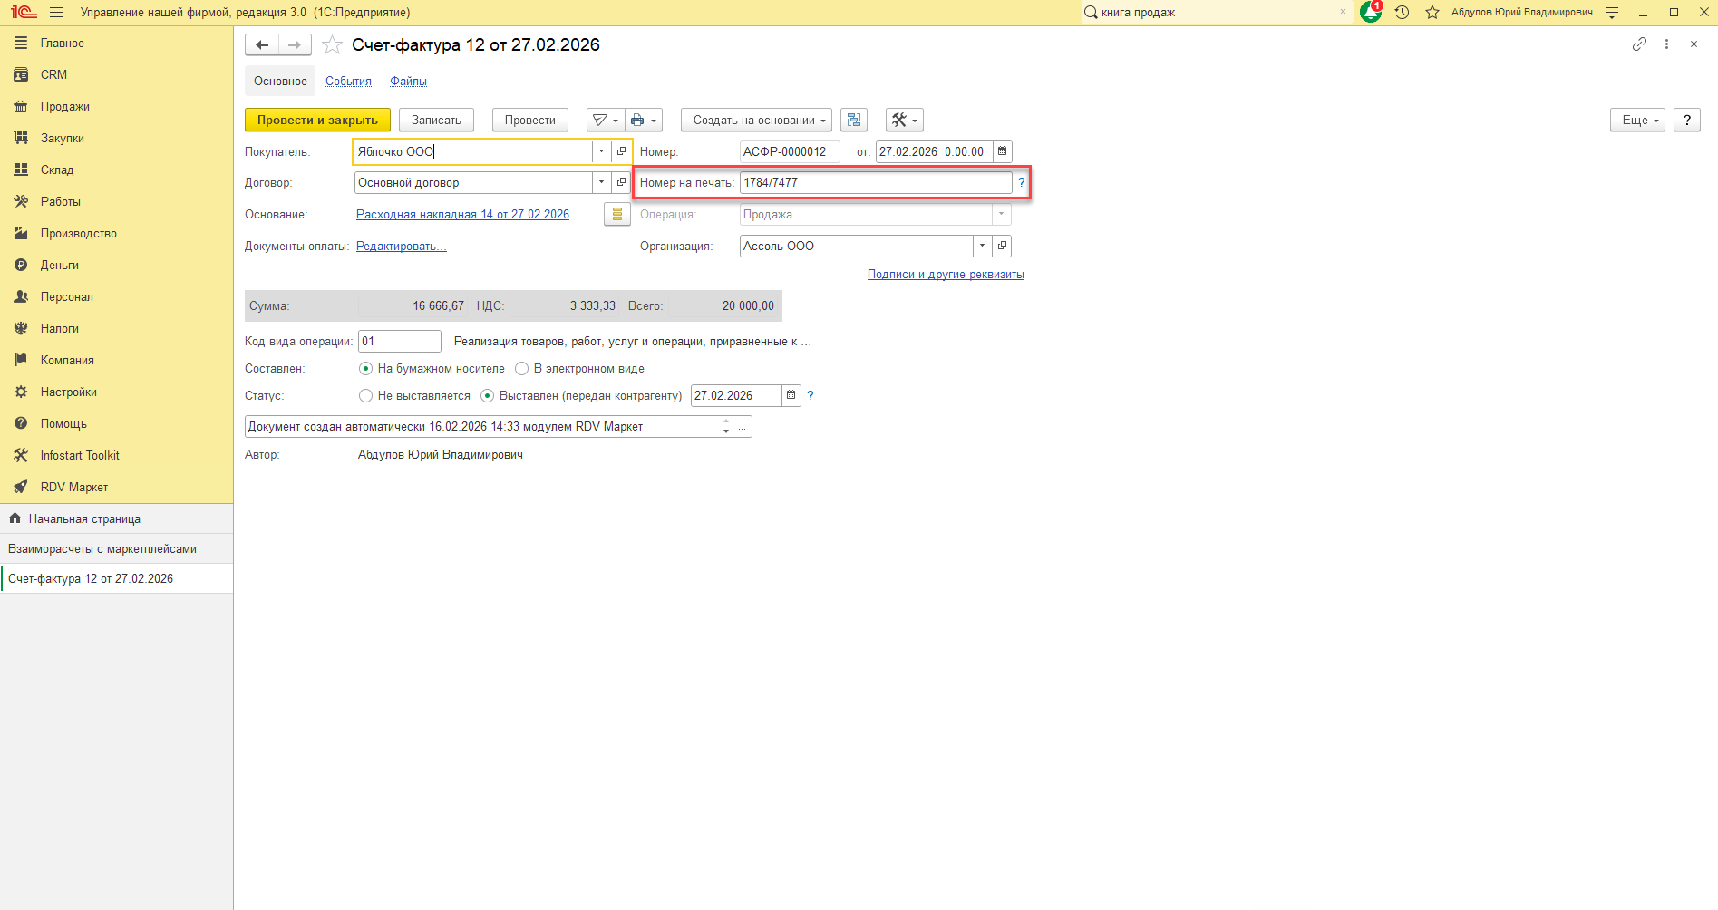The image size is (1718, 910).
Task: Open the document structure icon button
Action: click(853, 120)
